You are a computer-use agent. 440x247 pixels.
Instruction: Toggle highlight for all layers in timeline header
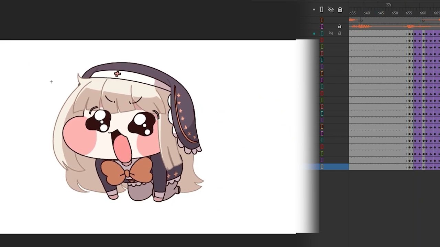(314, 10)
